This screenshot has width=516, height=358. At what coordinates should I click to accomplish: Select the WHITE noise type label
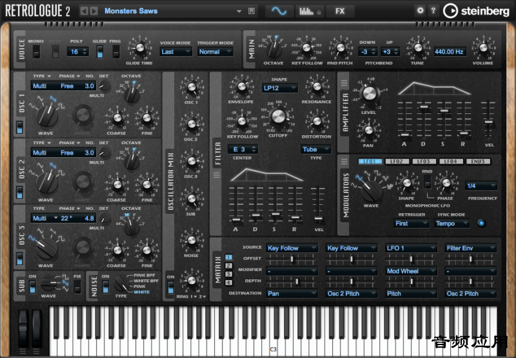pos(141,292)
